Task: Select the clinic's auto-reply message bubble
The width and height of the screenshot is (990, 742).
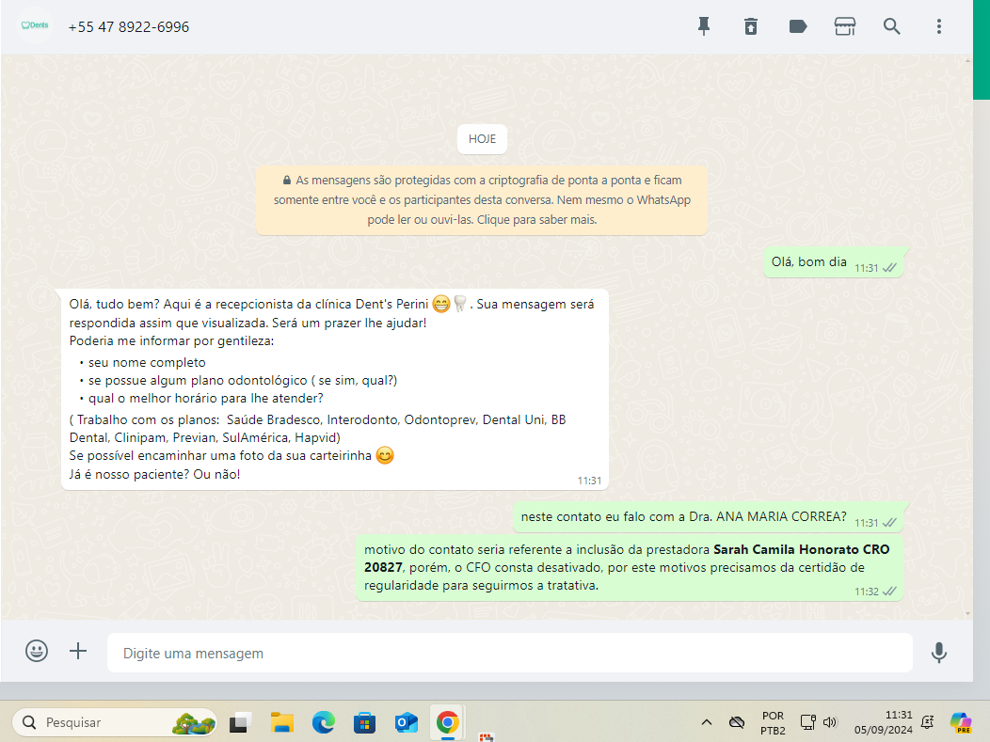Action: (x=335, y=389)
